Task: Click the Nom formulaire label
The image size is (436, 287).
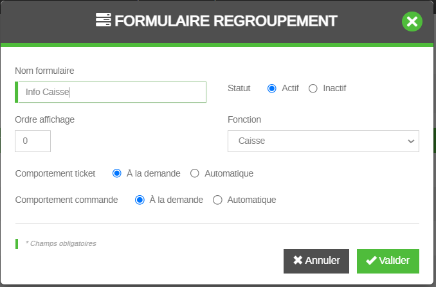Action: pos(44,71)
